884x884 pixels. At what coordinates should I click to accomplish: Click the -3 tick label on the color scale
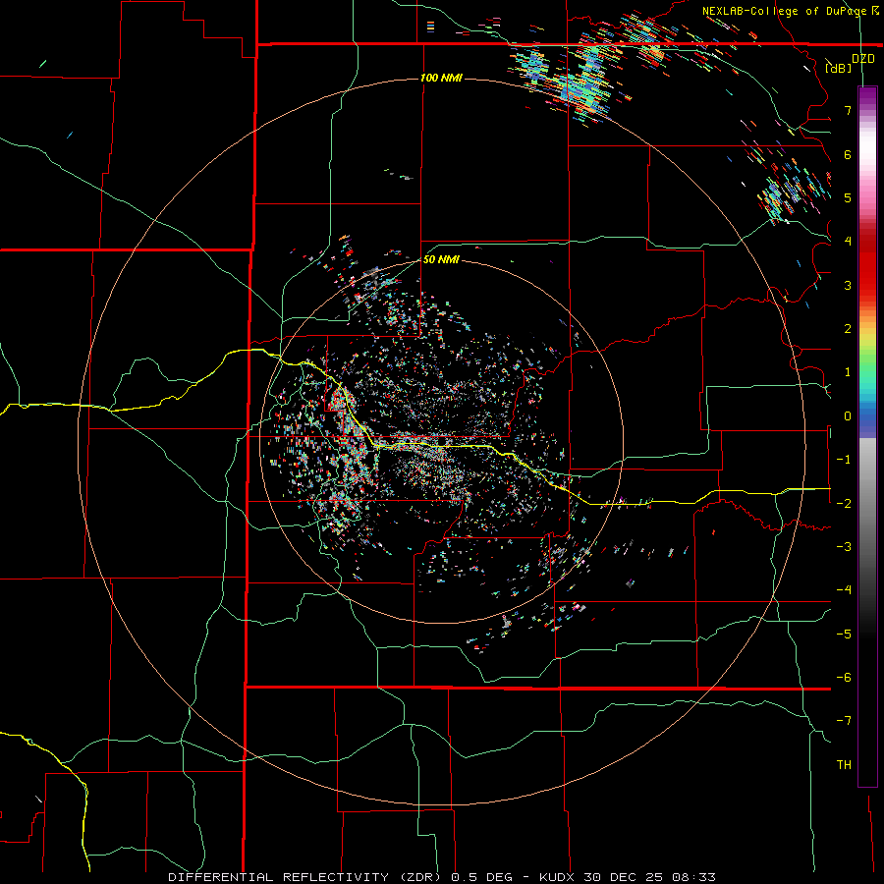coord(844,546)
